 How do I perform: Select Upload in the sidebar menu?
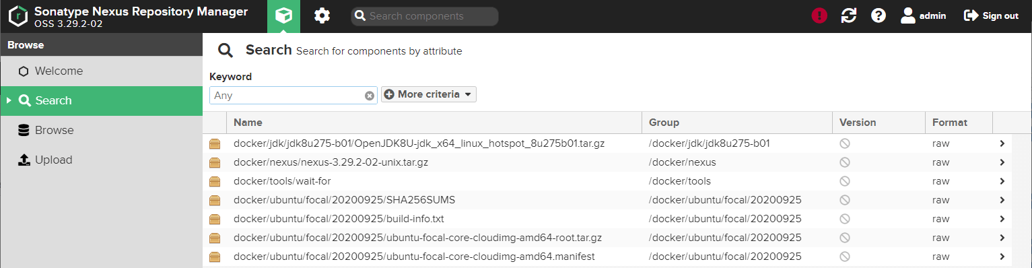101,160
